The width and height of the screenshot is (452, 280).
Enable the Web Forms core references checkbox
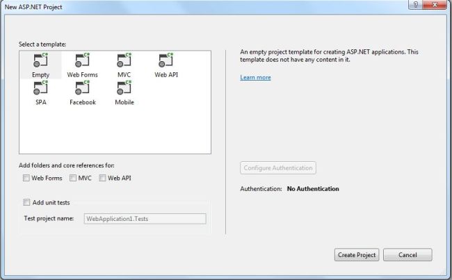pos(26,178)
